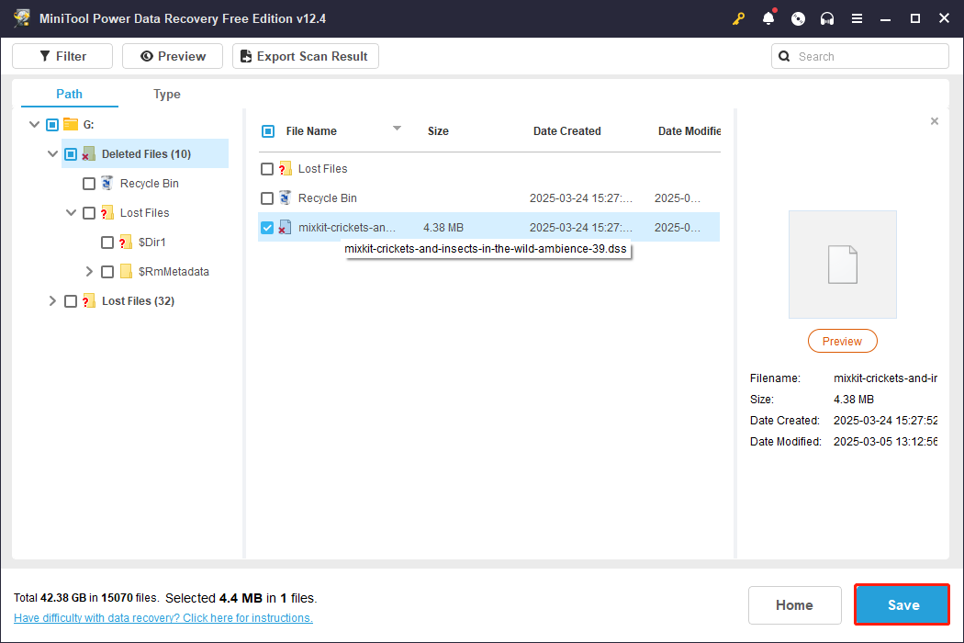Check the $RmMetadata checkbox
Image resolution: width=964 pixels, height=643 pixels.
pyautogui.click(x=107, y=271)
